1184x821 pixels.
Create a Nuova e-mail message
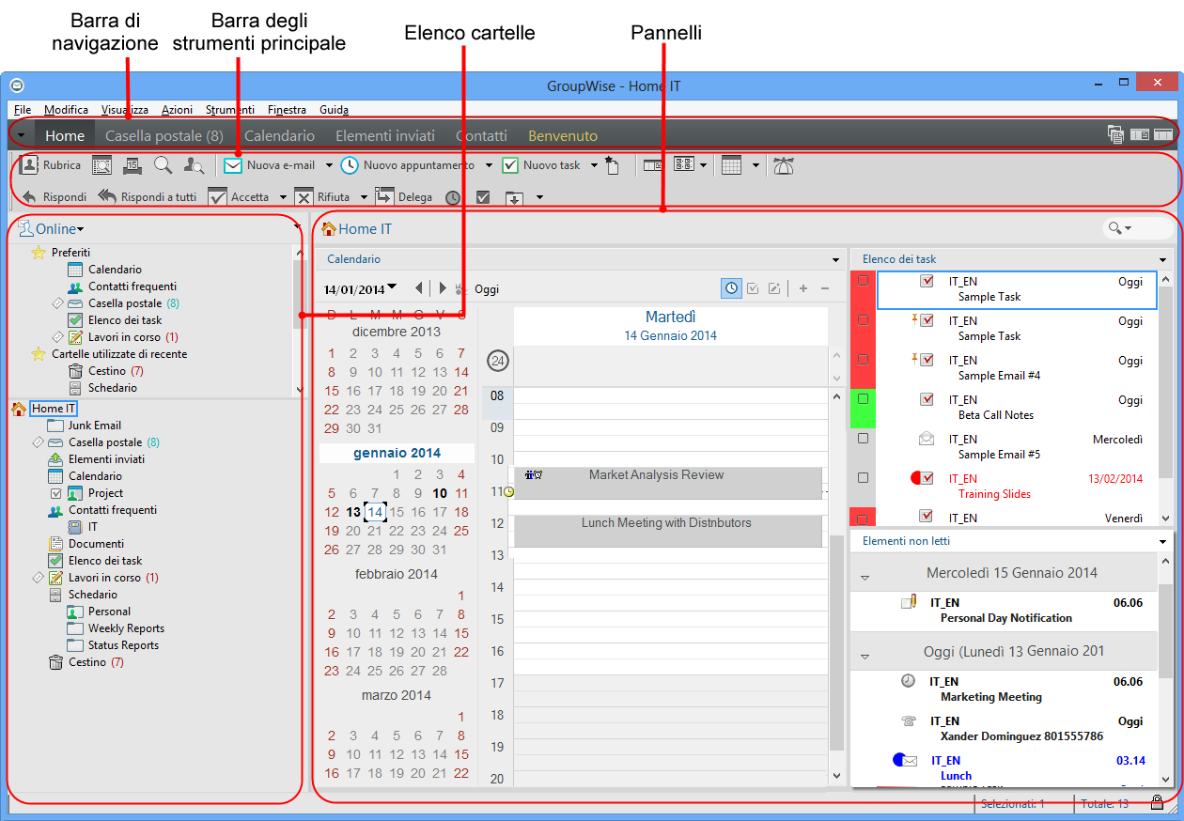click(269, 165)
